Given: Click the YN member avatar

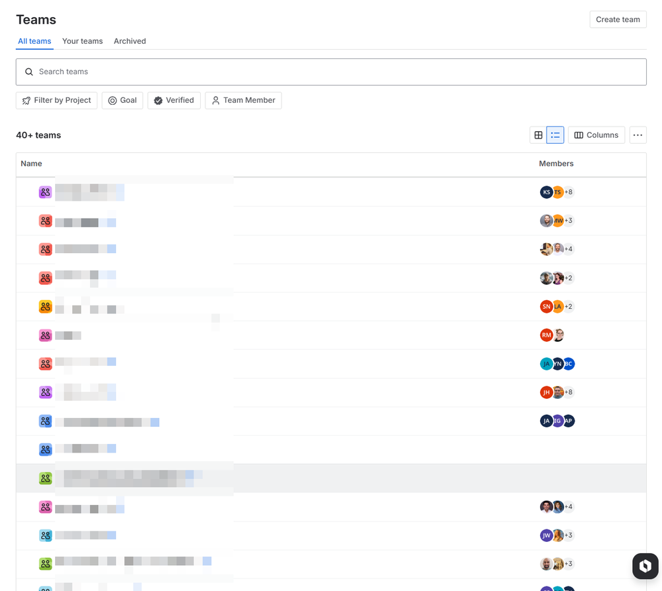Looking at the screenshot, I should click(x=558, y=364).
